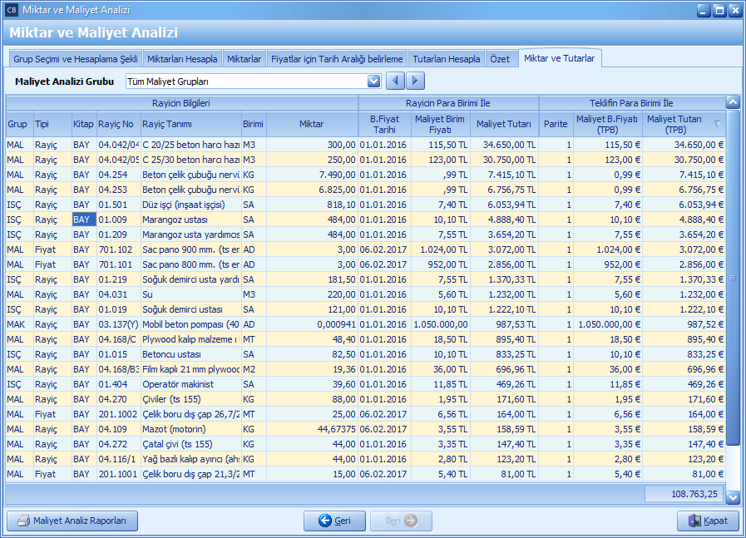Open Maliyet Analiz Raporları

coord(72,521)
